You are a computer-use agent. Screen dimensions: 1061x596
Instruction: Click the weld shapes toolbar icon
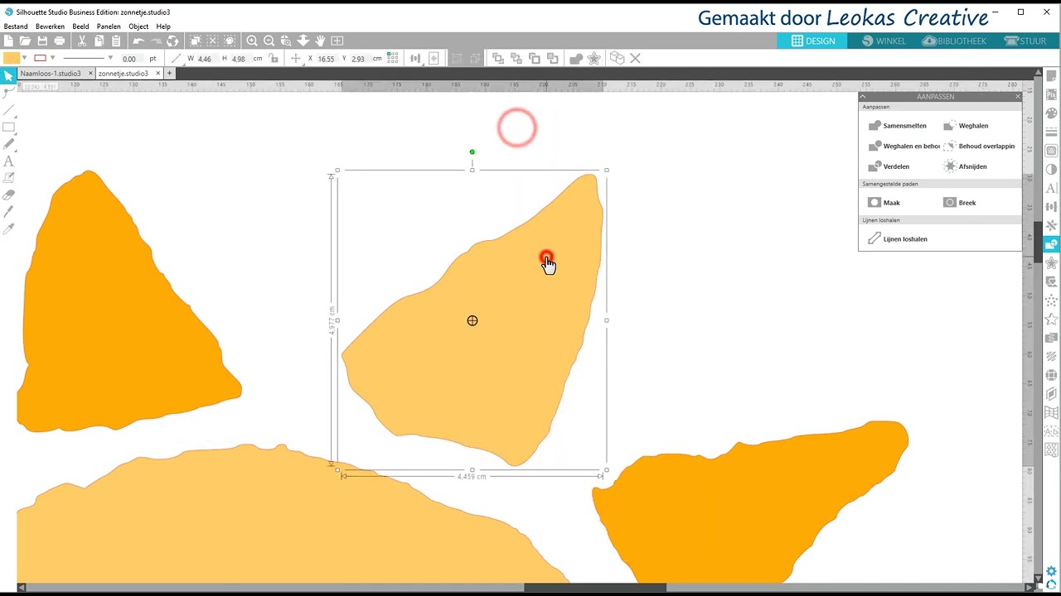tap(576, 59)
